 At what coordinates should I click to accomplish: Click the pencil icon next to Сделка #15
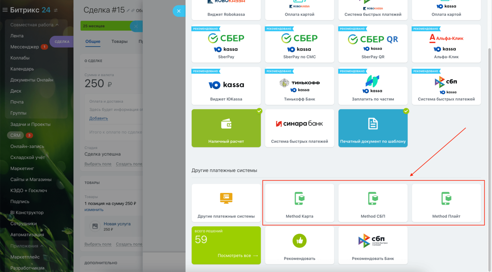[128, 10]
